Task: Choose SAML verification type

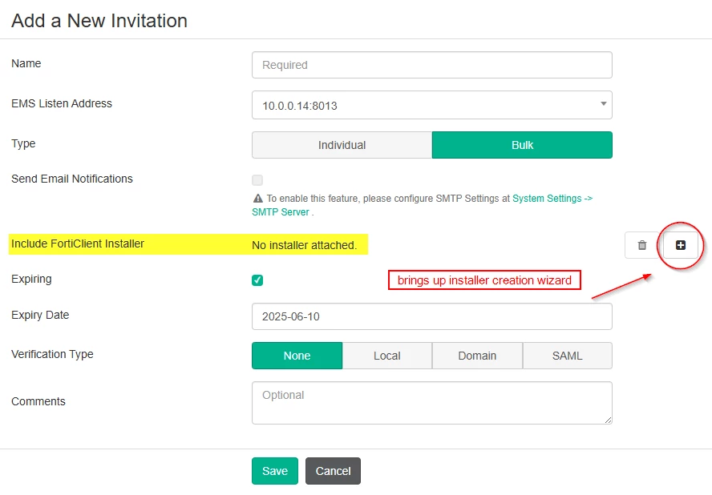Action: point(567,356)
